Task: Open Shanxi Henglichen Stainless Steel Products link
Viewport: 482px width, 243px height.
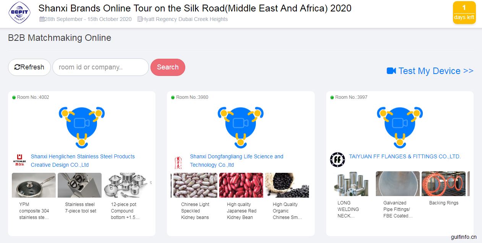Action: point(83,161)
